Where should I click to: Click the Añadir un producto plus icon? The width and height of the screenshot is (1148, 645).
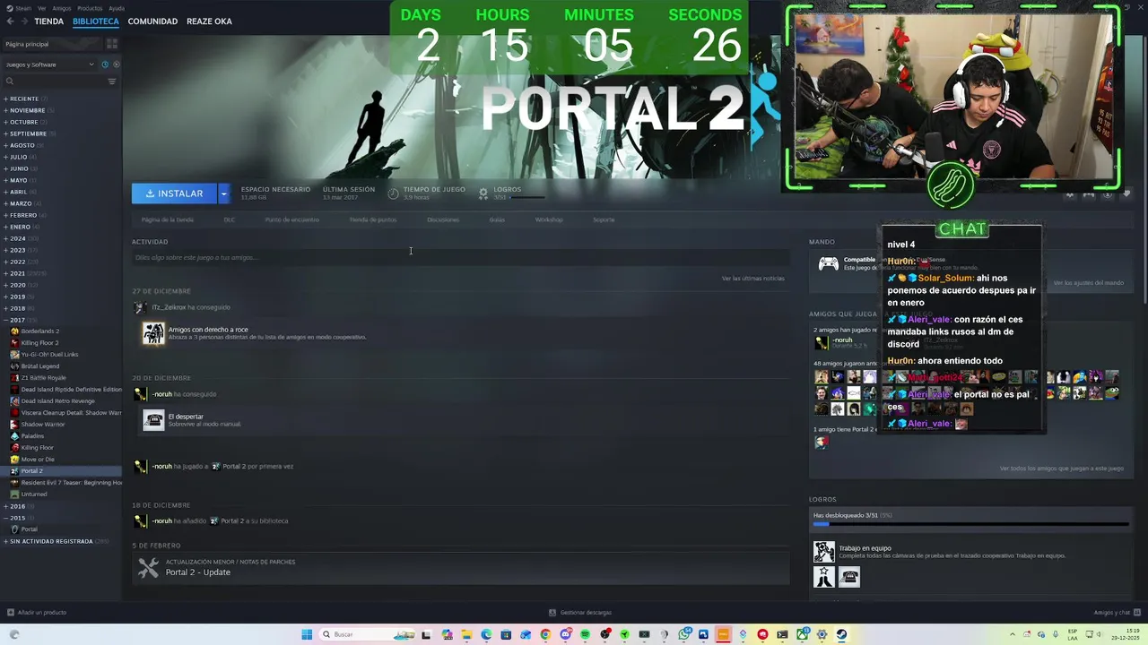11,613
